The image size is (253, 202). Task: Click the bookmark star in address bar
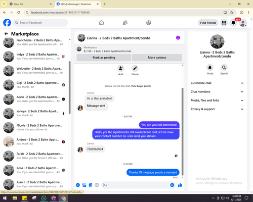(x=232, y=12)
